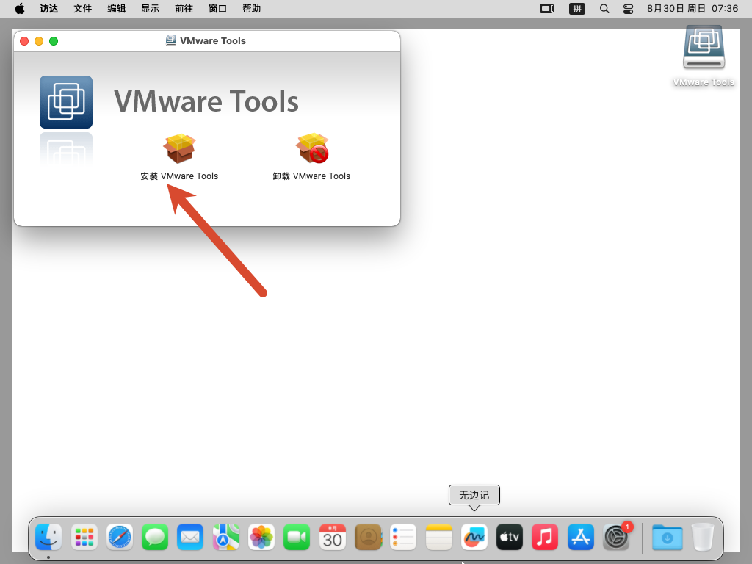The width and height of the screenshot is (752, 564).
Task: Open the 访达 menu
Action: (x=49, y=9)
